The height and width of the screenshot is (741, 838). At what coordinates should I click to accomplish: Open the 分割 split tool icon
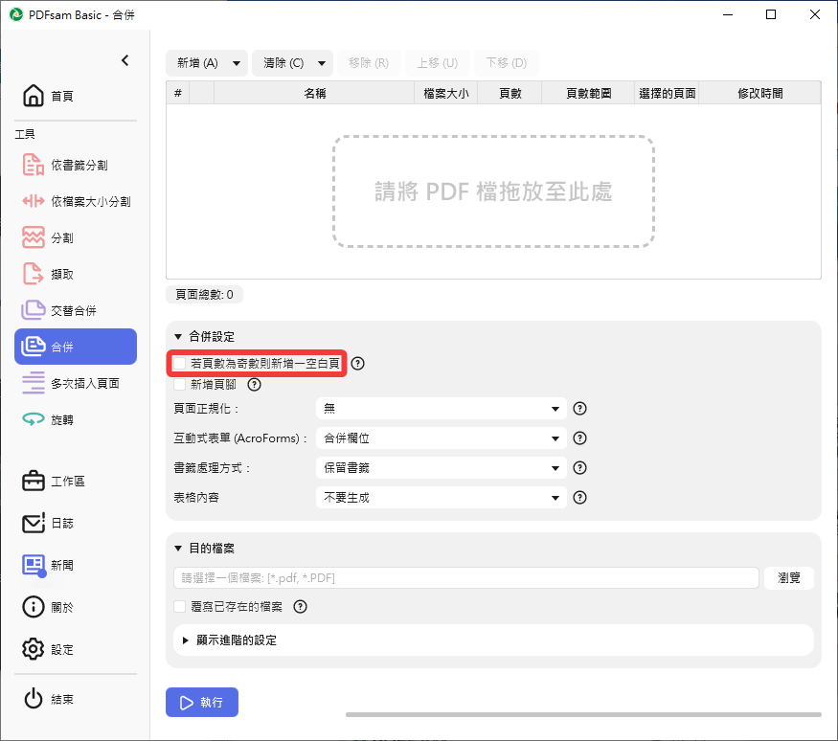[x=34, y=237]
